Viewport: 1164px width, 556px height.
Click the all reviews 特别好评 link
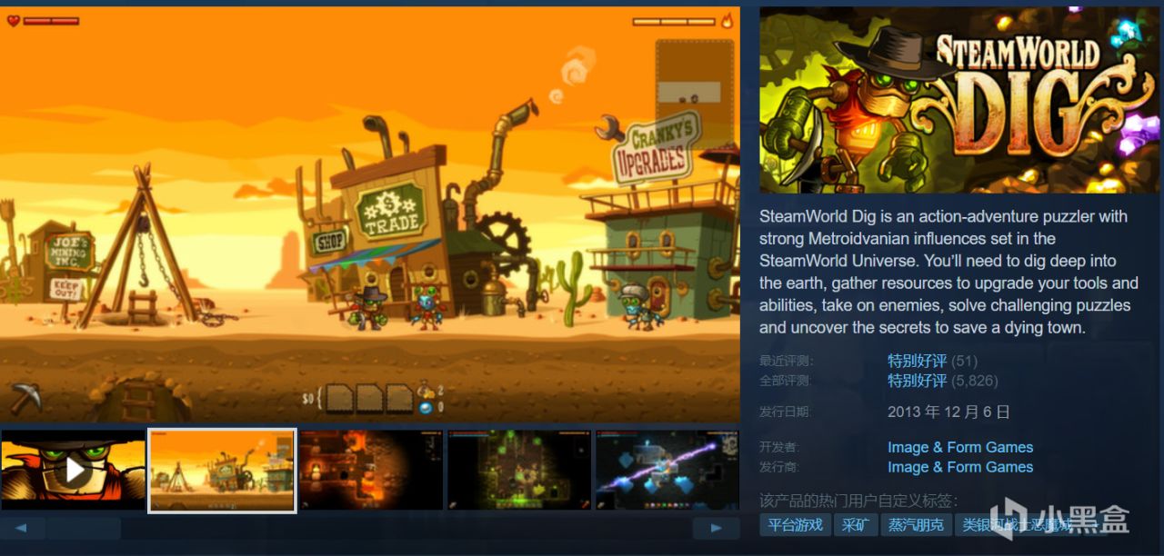click(x=917, y=381)
